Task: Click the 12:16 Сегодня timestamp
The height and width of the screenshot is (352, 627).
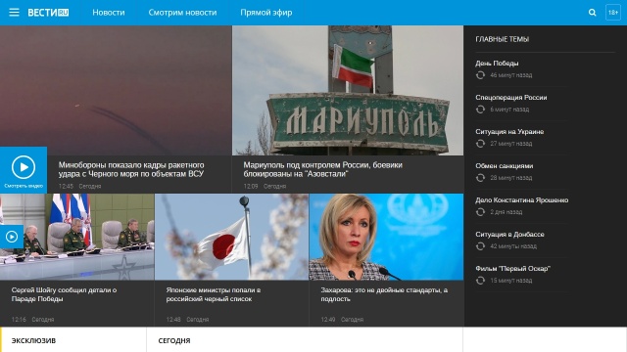Action: (x=32, y=320)
